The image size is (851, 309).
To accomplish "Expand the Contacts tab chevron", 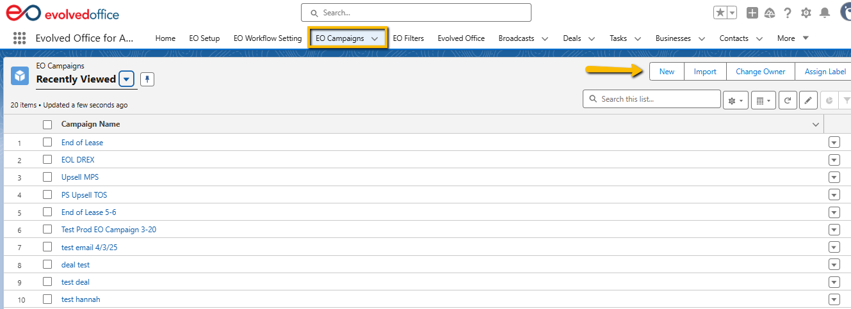I will [x=759, y=38].
